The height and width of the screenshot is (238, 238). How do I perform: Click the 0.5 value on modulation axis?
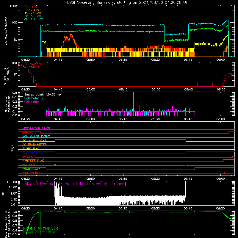point(15,93)
